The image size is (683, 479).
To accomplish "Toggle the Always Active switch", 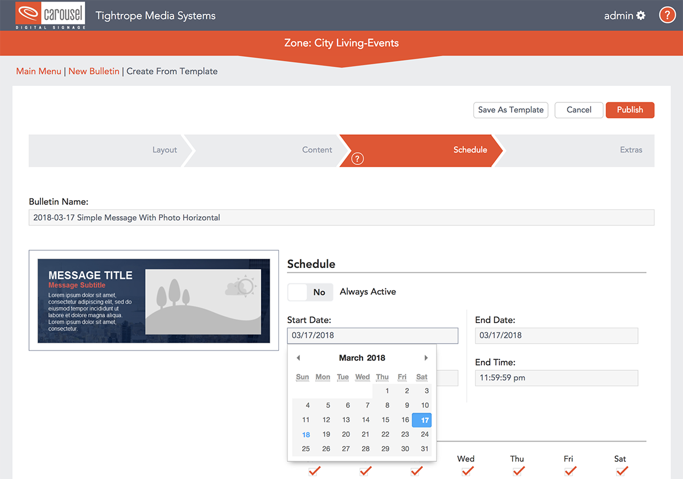I will (x=310, y=291).
